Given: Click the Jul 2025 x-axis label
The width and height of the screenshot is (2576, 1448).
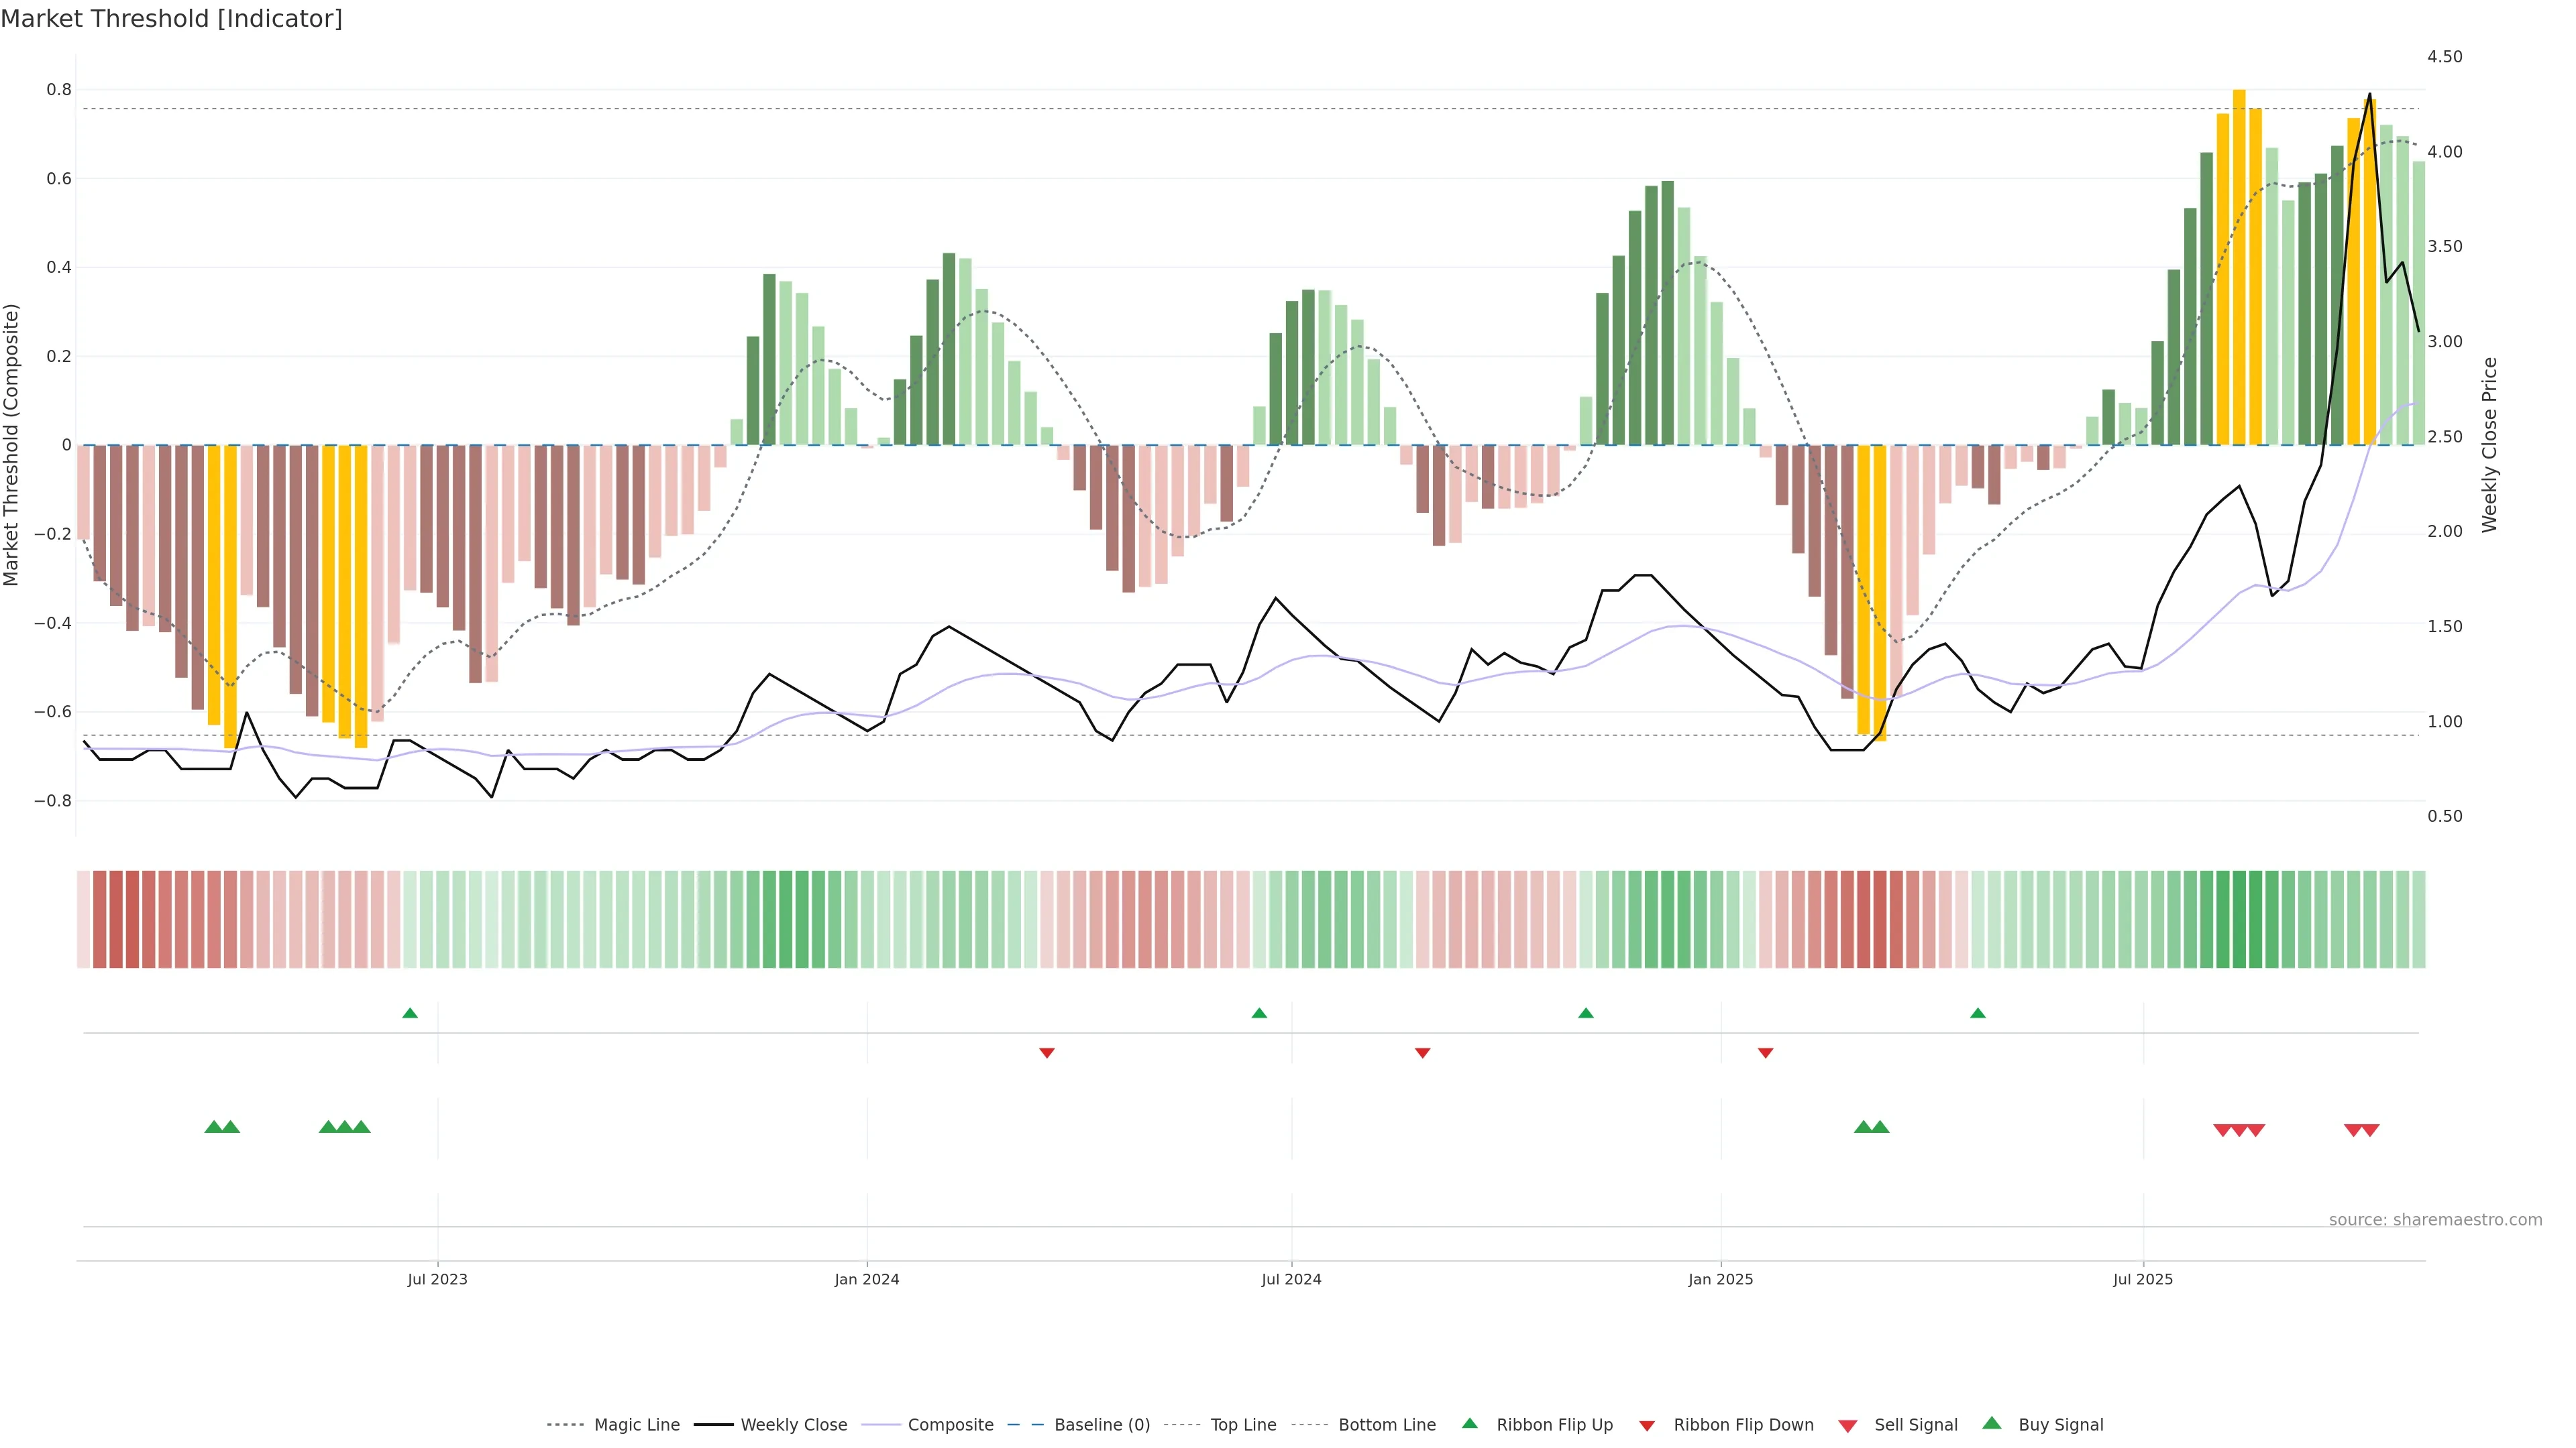Looking at the screenshot, I should point(2143,1279).
